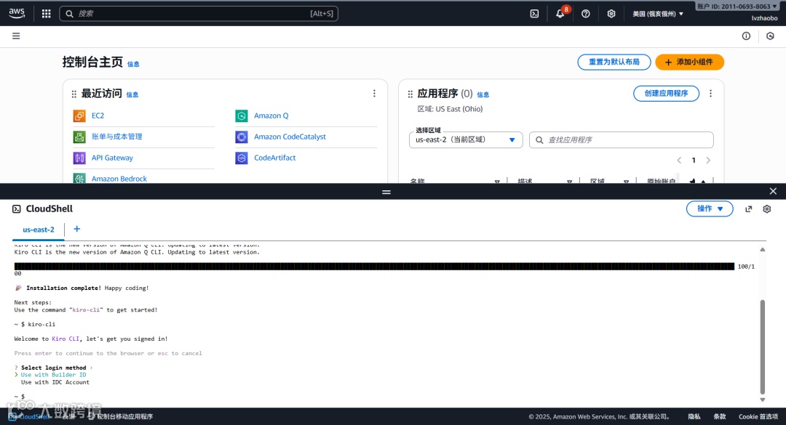Click 创建应用程序 button

(x=666, y=93)
